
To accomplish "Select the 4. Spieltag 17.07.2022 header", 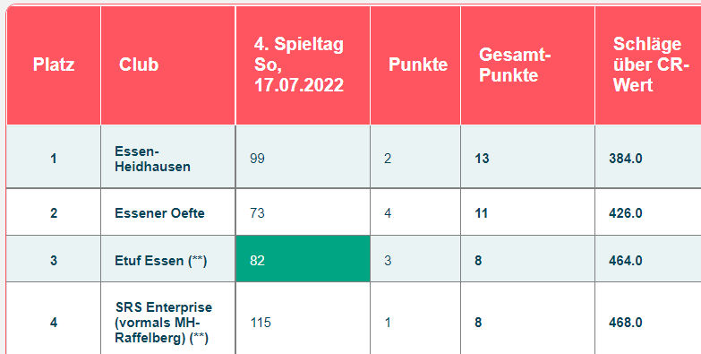I will pos(303,65).
